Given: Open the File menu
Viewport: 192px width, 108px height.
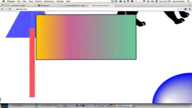Looking at the screenshot, I should click(x=19, y=1).
